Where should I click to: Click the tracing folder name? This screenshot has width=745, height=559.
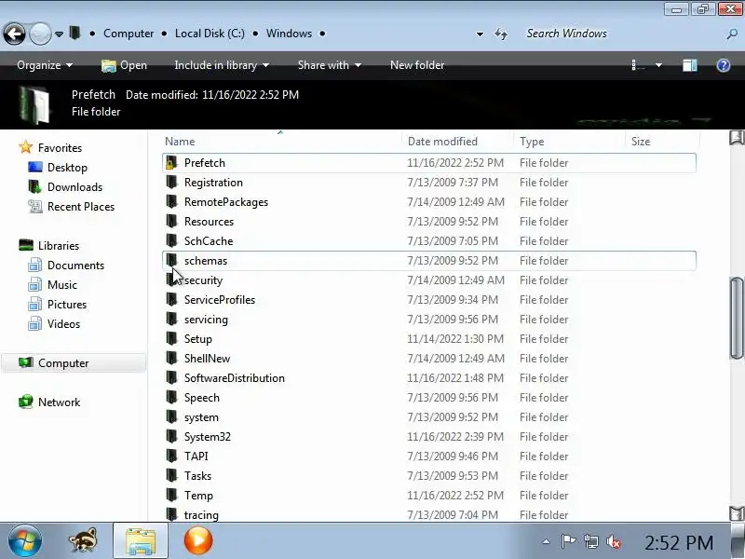click(201, 515)
